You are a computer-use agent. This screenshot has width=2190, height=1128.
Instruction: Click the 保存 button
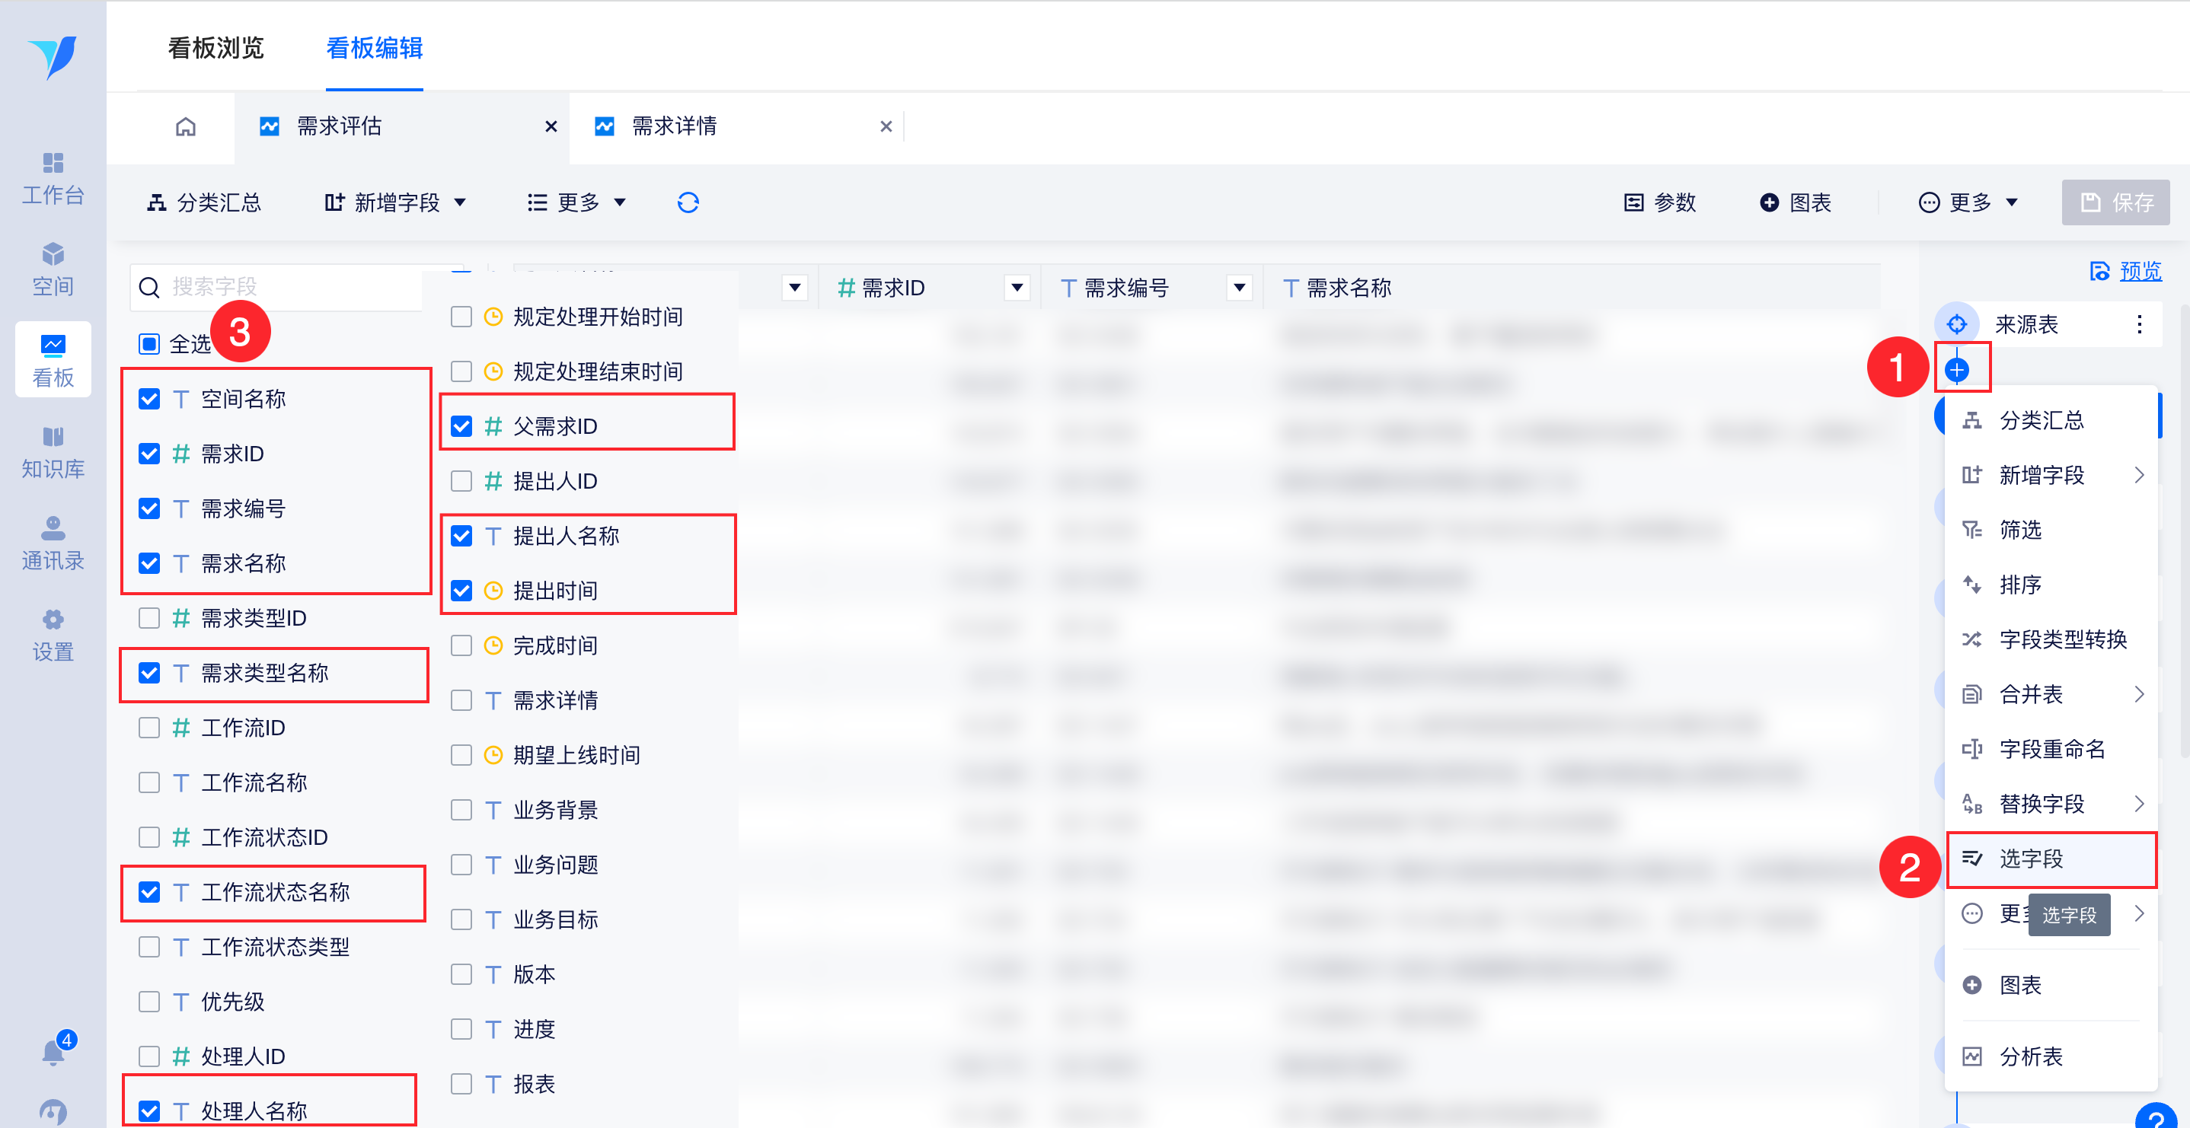[2115, 202]
